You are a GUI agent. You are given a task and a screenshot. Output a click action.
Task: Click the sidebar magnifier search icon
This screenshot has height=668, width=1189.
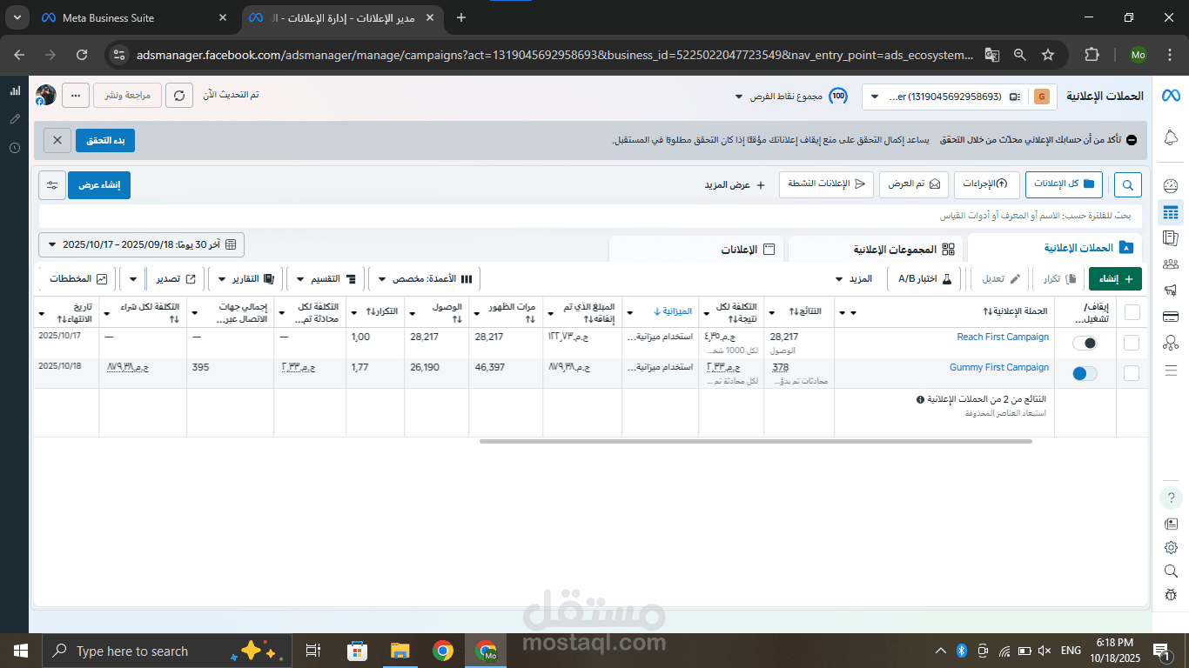[x=1171, y=571]
